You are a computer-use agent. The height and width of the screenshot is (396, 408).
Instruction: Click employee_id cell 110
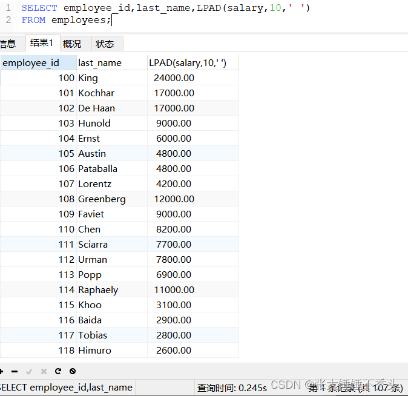pyautogui.click(x=39, y=229)
